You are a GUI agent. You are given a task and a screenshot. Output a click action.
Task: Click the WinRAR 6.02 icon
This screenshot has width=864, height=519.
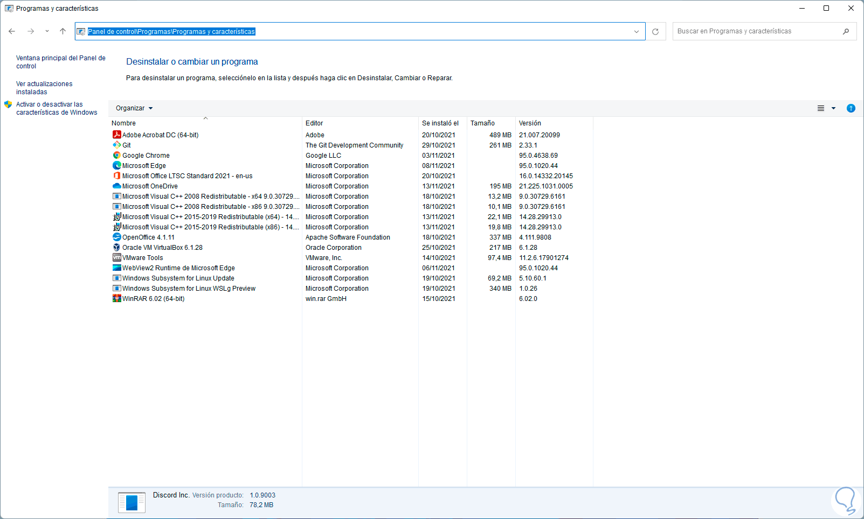[x=116, y=298]
